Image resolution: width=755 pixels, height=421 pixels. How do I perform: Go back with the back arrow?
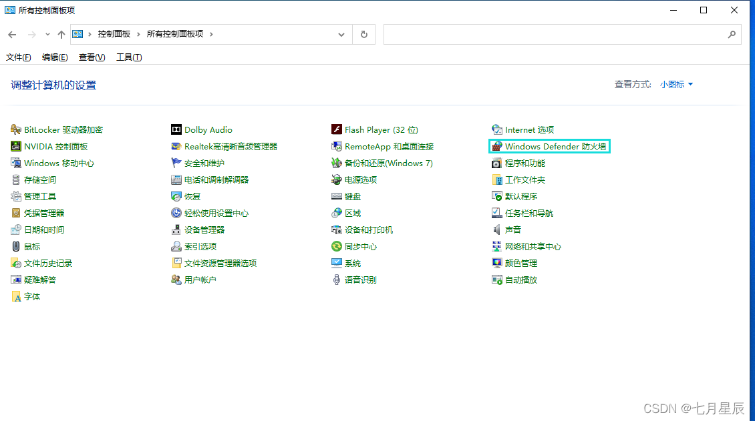pyautogui.click(x=12, y=34)
